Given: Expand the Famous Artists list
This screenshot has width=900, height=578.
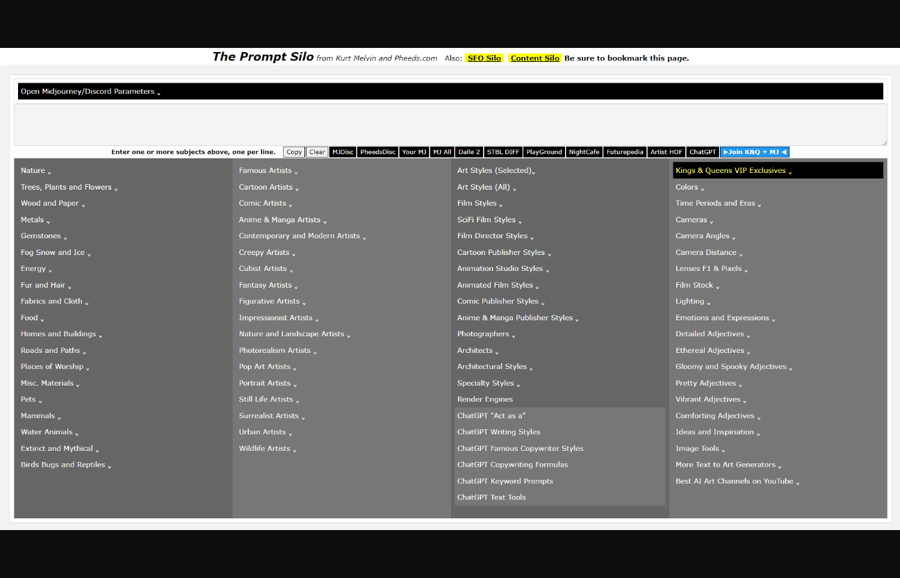Looking at the screenshot, I should (x=266, y=171).
